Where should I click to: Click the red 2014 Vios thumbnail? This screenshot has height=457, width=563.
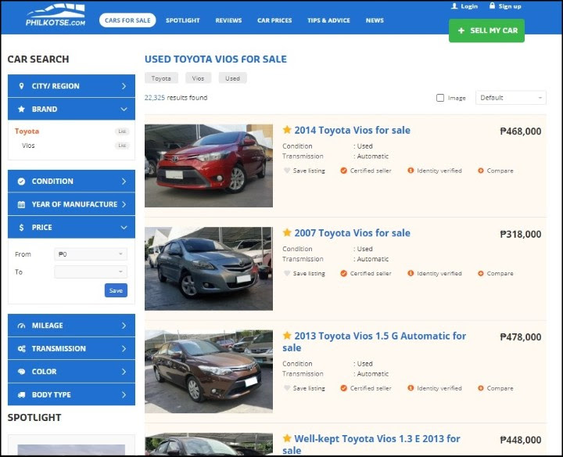pyautogui.click(x=209, y=166)
